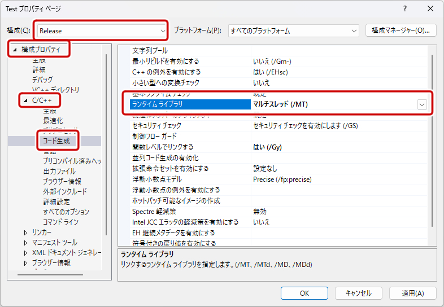Click the Precise (/fp:precise) value
The image size is (444, 307).
[282, 179]
